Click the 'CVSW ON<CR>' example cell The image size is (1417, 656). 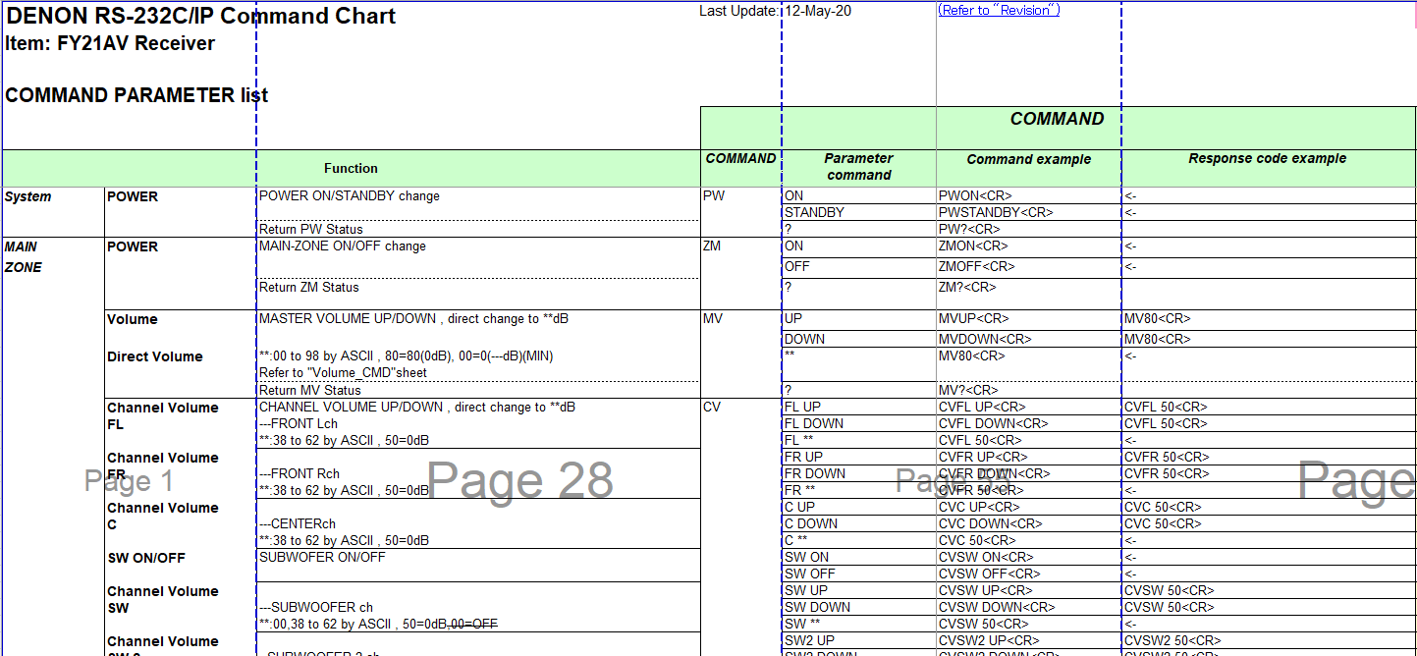point(1028,557)
